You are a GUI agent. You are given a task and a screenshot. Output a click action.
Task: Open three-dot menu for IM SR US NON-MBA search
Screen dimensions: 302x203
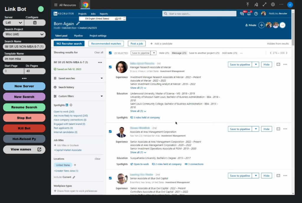point(100,62)
